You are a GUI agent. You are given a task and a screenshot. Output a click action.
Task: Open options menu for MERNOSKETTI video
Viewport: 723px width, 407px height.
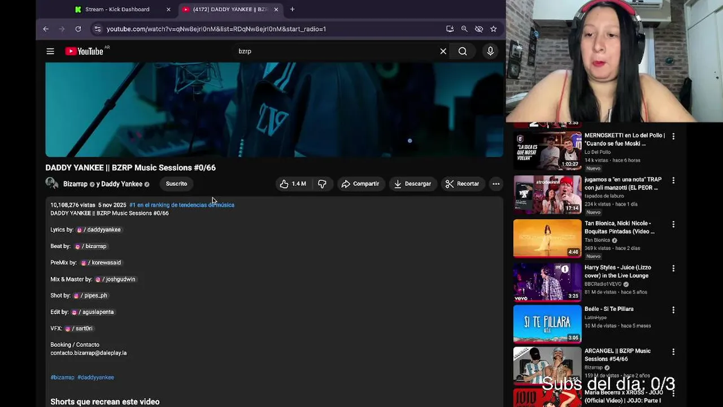(x=673, y=136)
